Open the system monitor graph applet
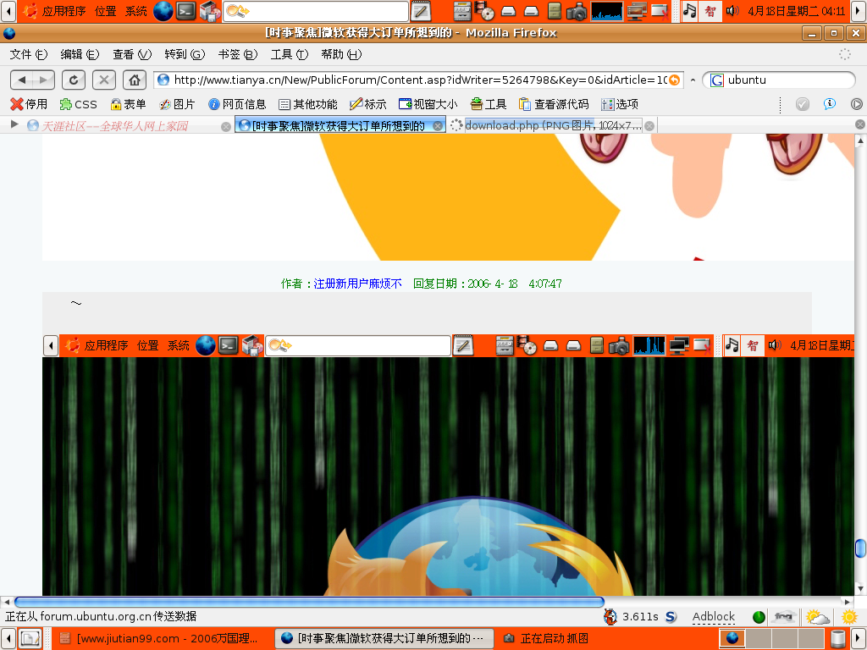Viewport: 867px width, 650px height. tap(606, 11)
